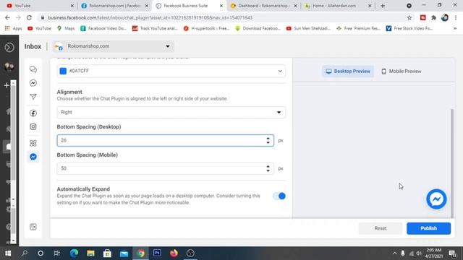463x260 pixels.
Task: Show hidden system tray icons
Action: tap(395, 253)
